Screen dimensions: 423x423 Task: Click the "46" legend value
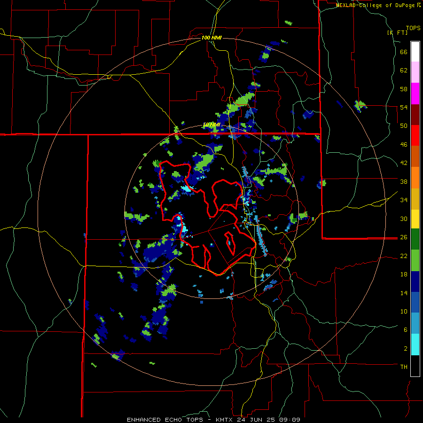(x=404, y=145)
